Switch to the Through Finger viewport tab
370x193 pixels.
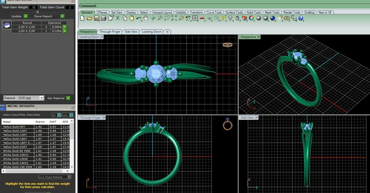pyautogui.click(x=110, y=32)
